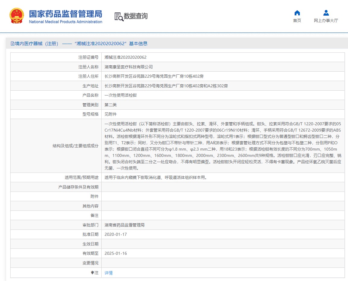
Task: Click the 第二类 management category value
Action: click(110, 105)
